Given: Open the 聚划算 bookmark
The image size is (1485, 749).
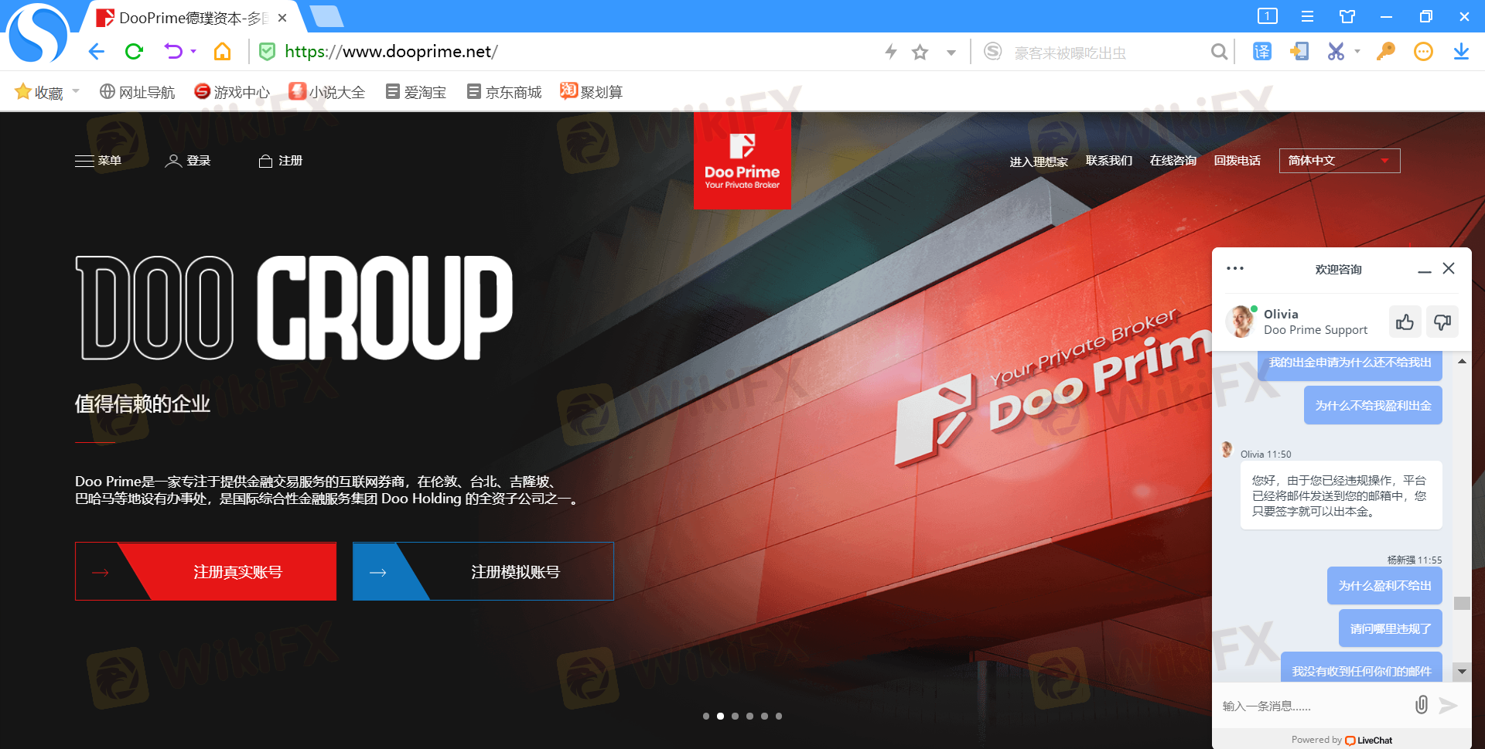Looking at the screenshot, I should click(x=592, y=92).
